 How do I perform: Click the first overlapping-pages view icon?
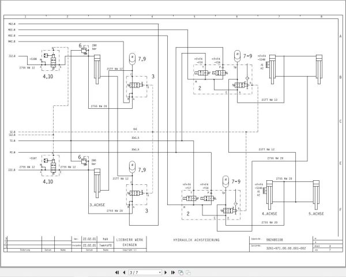pos(180,272)
